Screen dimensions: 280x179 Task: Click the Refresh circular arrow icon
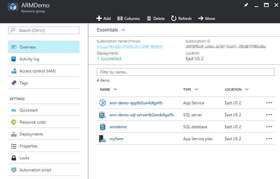[x=174, y=18]
